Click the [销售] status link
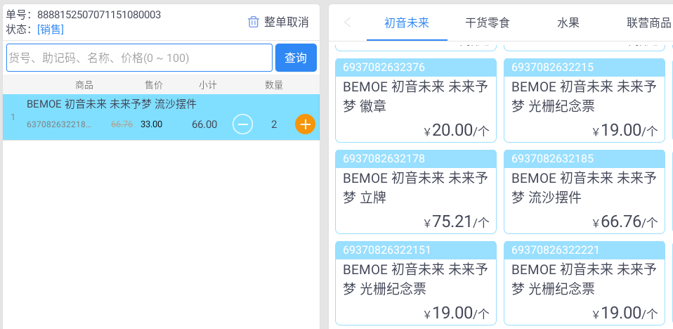The width and height of the screenshot is (673, 329). tap(51, 30)
